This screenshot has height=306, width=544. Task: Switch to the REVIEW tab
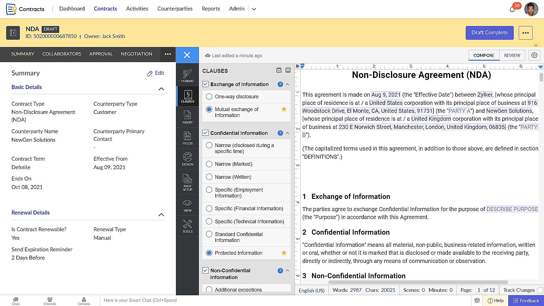(512, 55)
